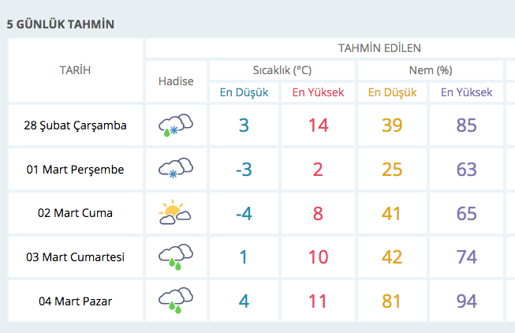Click the 03 Mart Cumartesi rain icon
The height and width of the screenshot is (333, 515).
tap(176, 256)
